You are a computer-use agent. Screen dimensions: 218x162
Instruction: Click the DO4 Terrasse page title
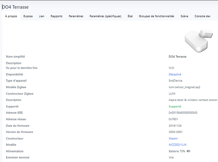[x=17, y=7]
